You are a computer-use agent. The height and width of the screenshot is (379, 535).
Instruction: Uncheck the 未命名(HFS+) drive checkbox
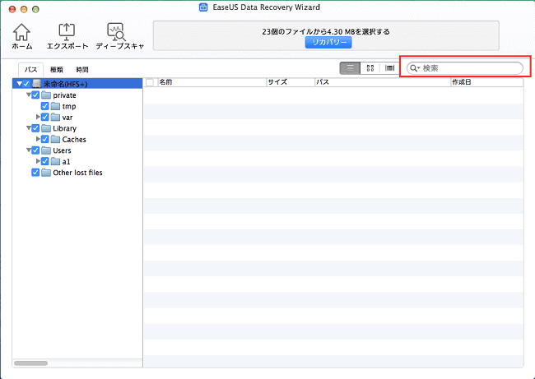[x=26, y=84]
